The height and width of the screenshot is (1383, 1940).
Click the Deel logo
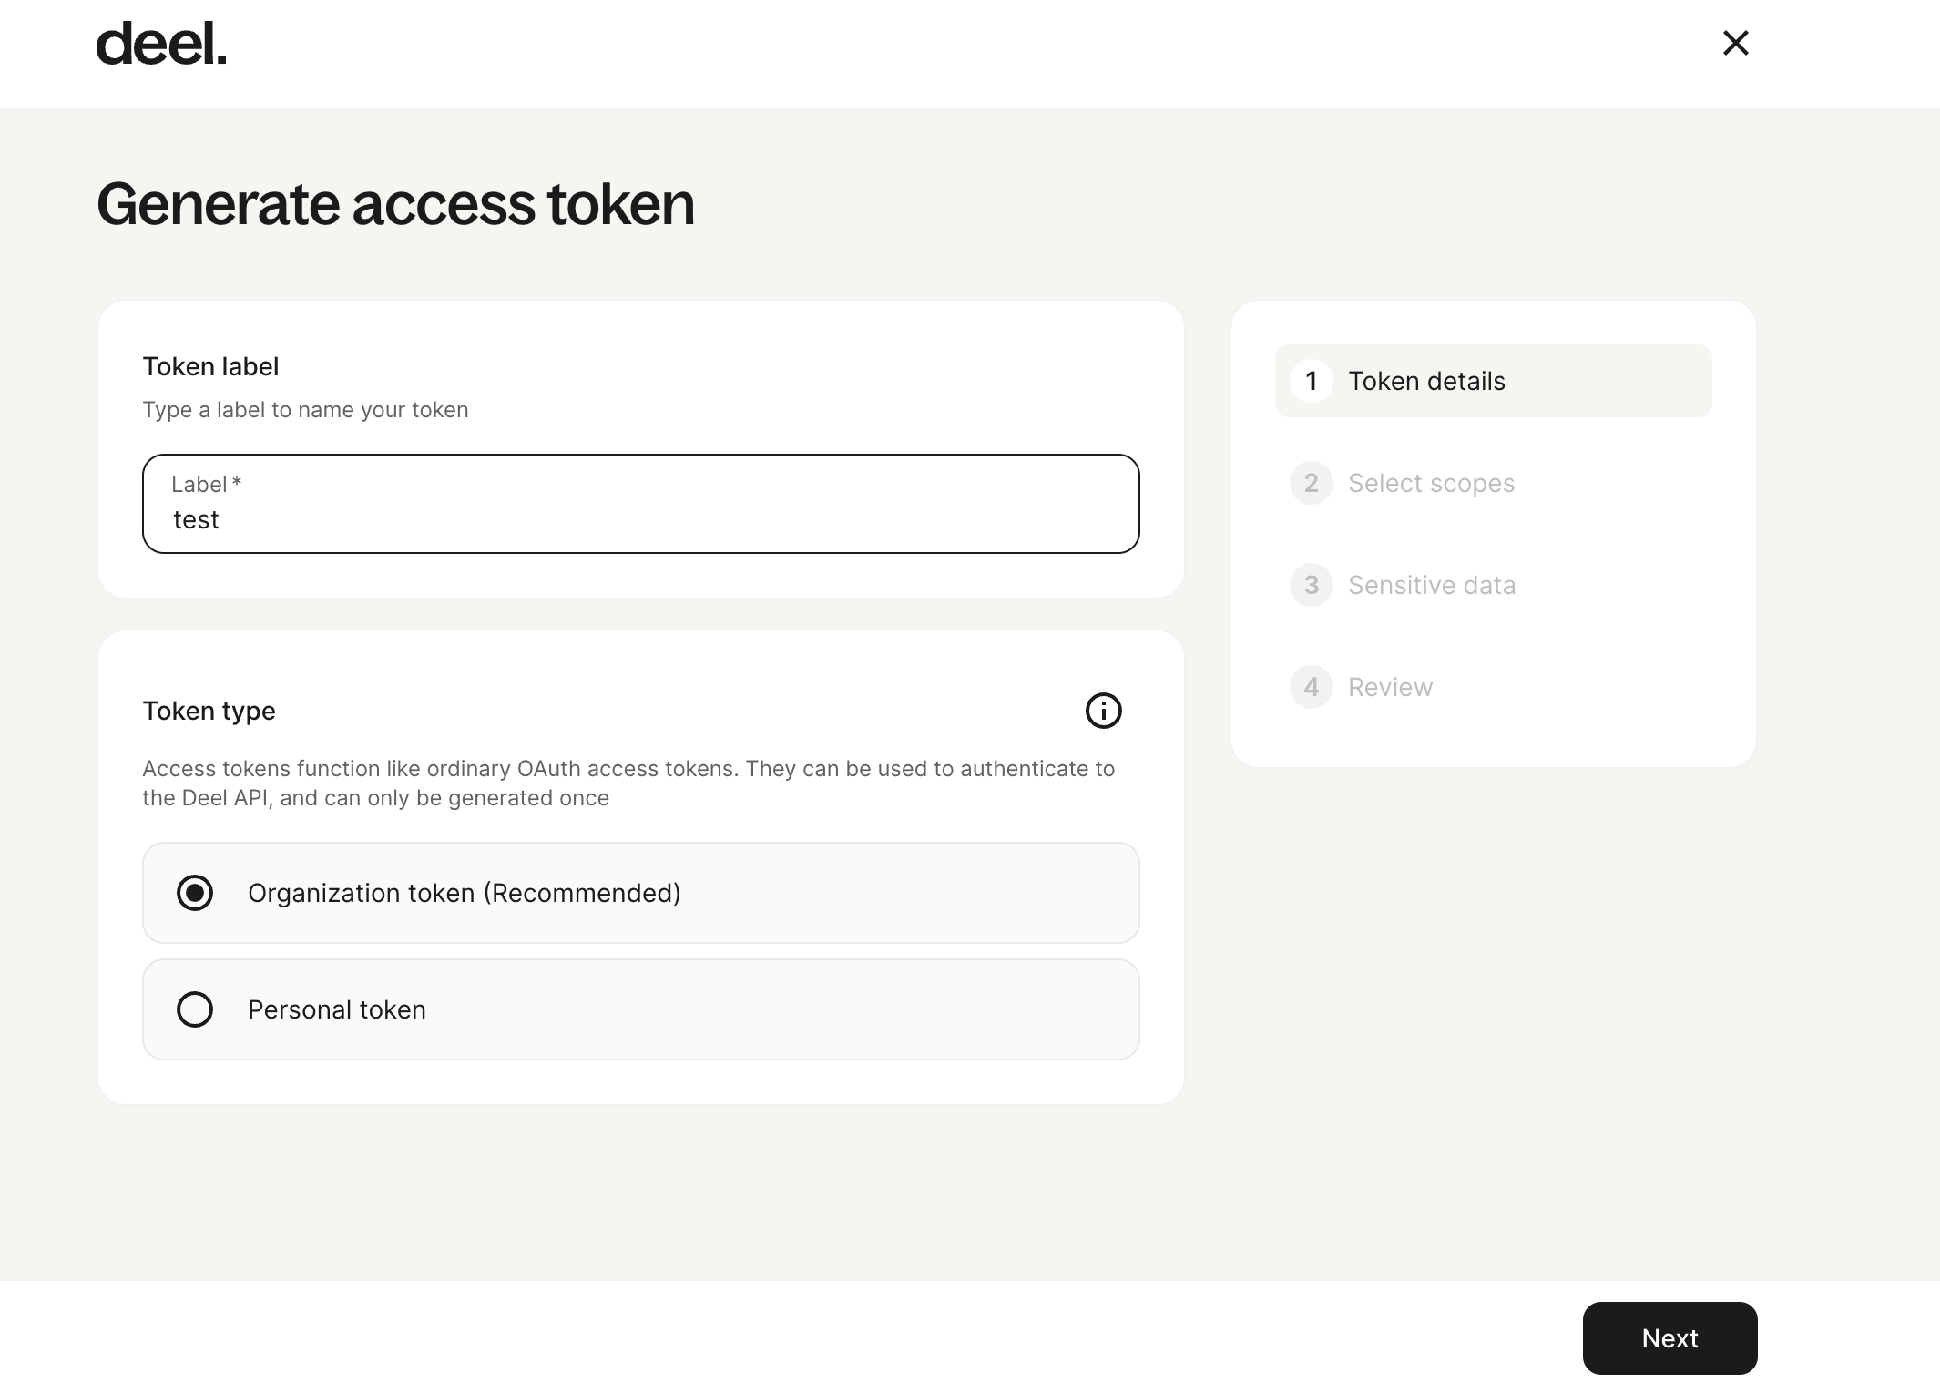pyautogui.click(x=161, y=44)
